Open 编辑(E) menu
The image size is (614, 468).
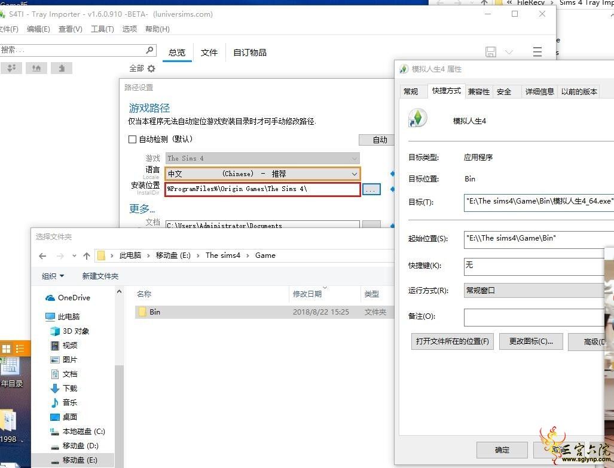coord(38,29)
